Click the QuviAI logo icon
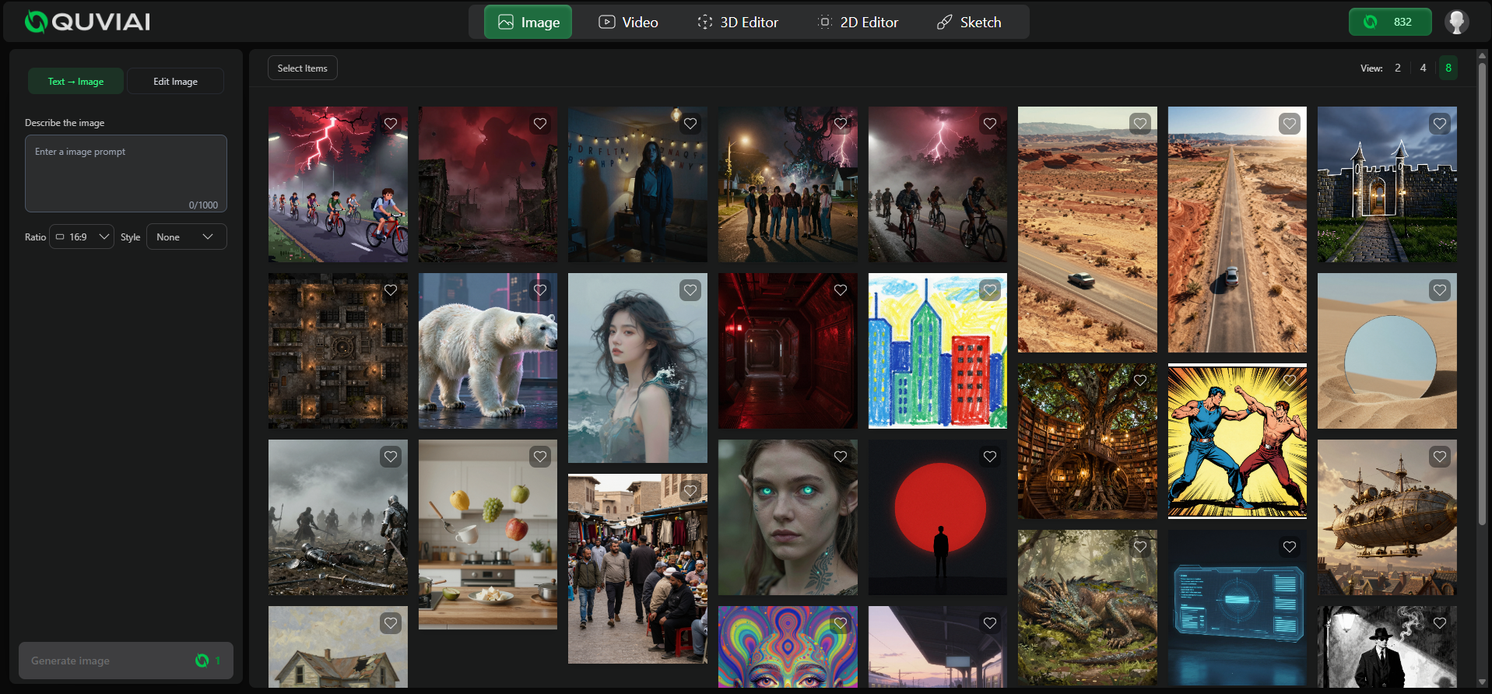This screenshot has width=1492, height=694. (x=36, y=22)
